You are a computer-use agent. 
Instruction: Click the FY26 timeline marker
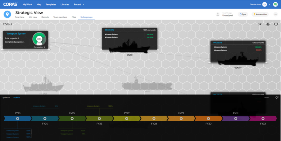pyautogui.click(x=99, y=119)
